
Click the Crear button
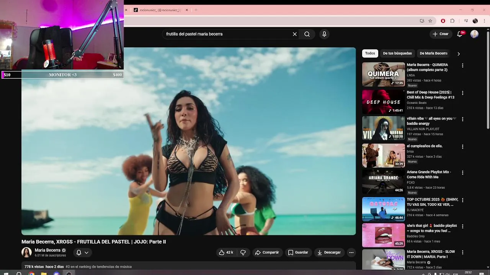click(x=440, y=34)
